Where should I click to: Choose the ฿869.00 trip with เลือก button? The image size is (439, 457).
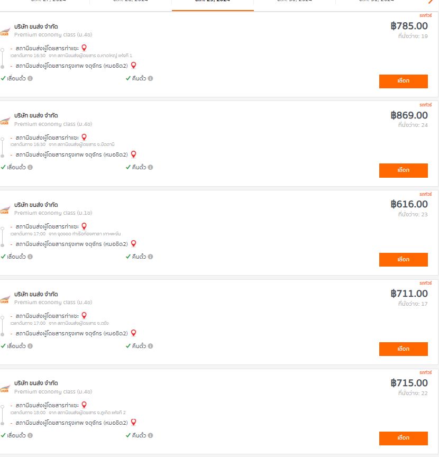403,170
